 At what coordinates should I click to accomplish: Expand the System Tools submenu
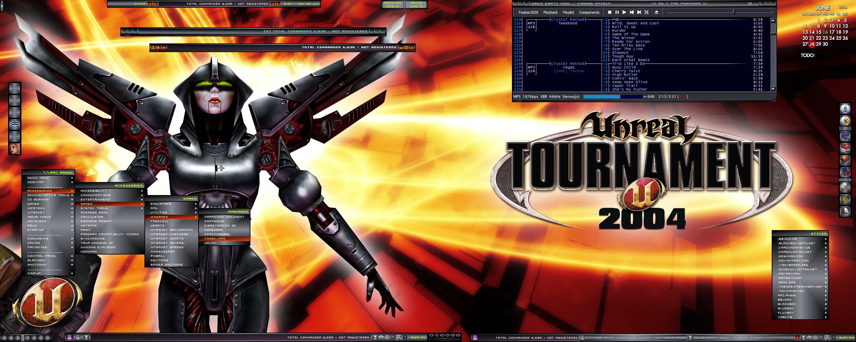(x=110, y=208)
